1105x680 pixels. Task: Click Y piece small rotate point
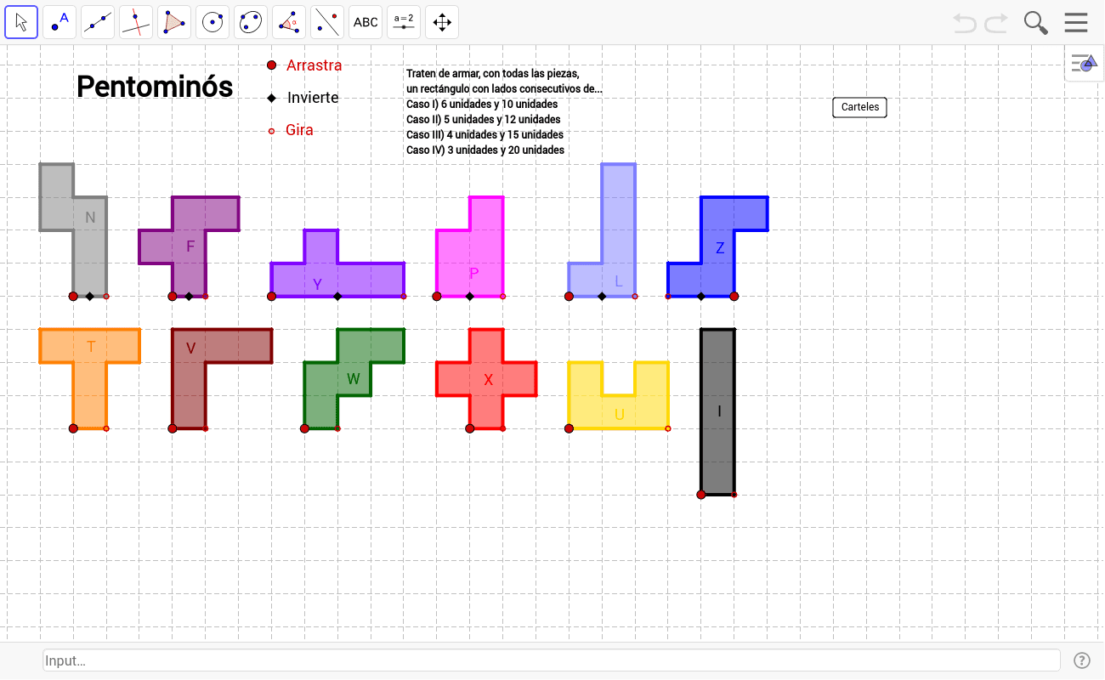(404, 297)
